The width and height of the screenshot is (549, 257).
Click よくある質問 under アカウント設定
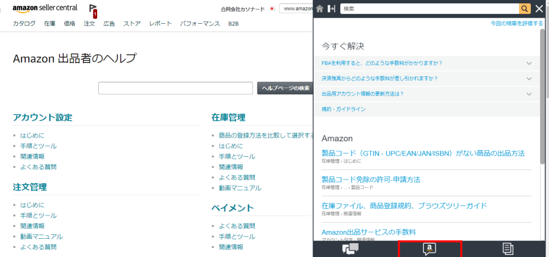coord(38,167)
